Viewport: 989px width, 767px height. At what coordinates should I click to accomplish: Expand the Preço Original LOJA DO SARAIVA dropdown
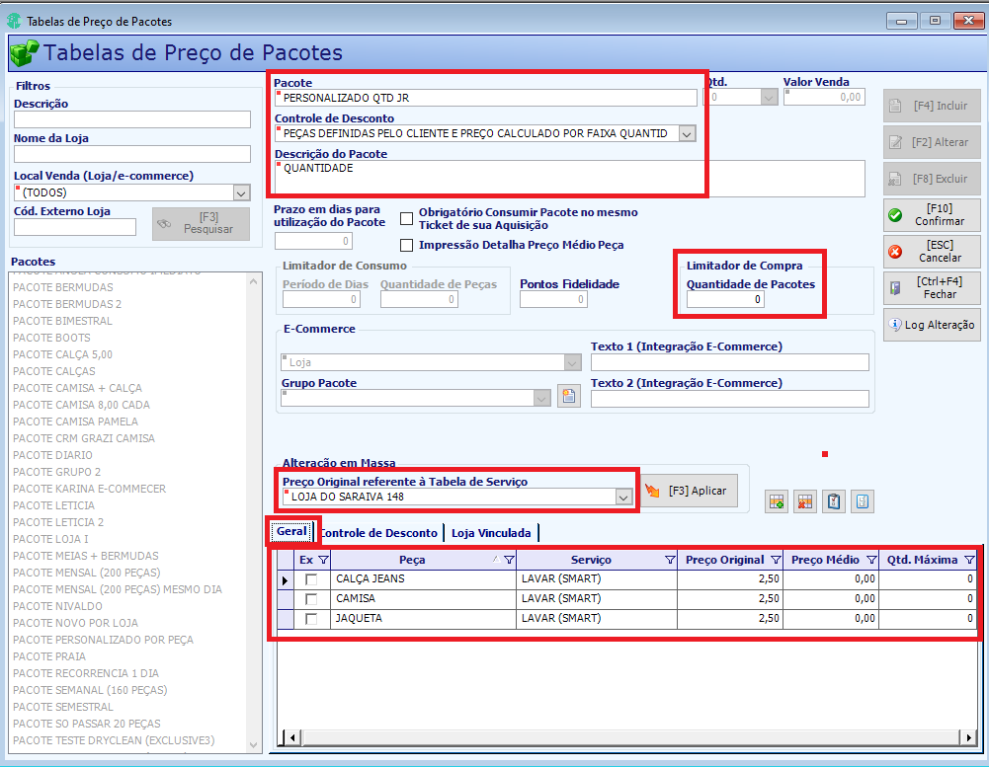click(x=623, y=497)
